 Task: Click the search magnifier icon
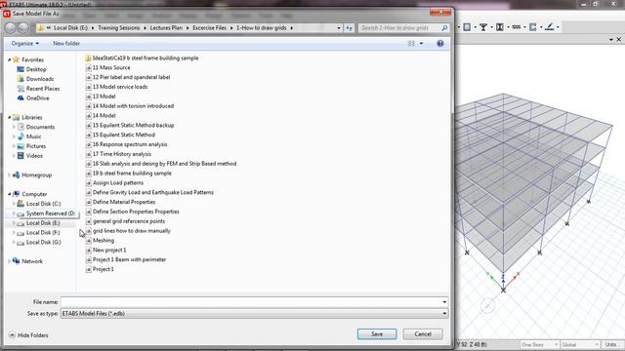point(444,28)
